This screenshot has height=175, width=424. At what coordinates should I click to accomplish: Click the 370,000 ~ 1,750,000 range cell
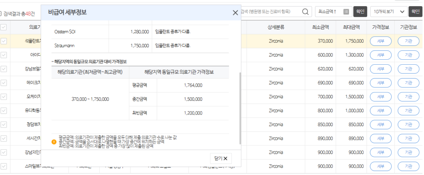point(90,99)
